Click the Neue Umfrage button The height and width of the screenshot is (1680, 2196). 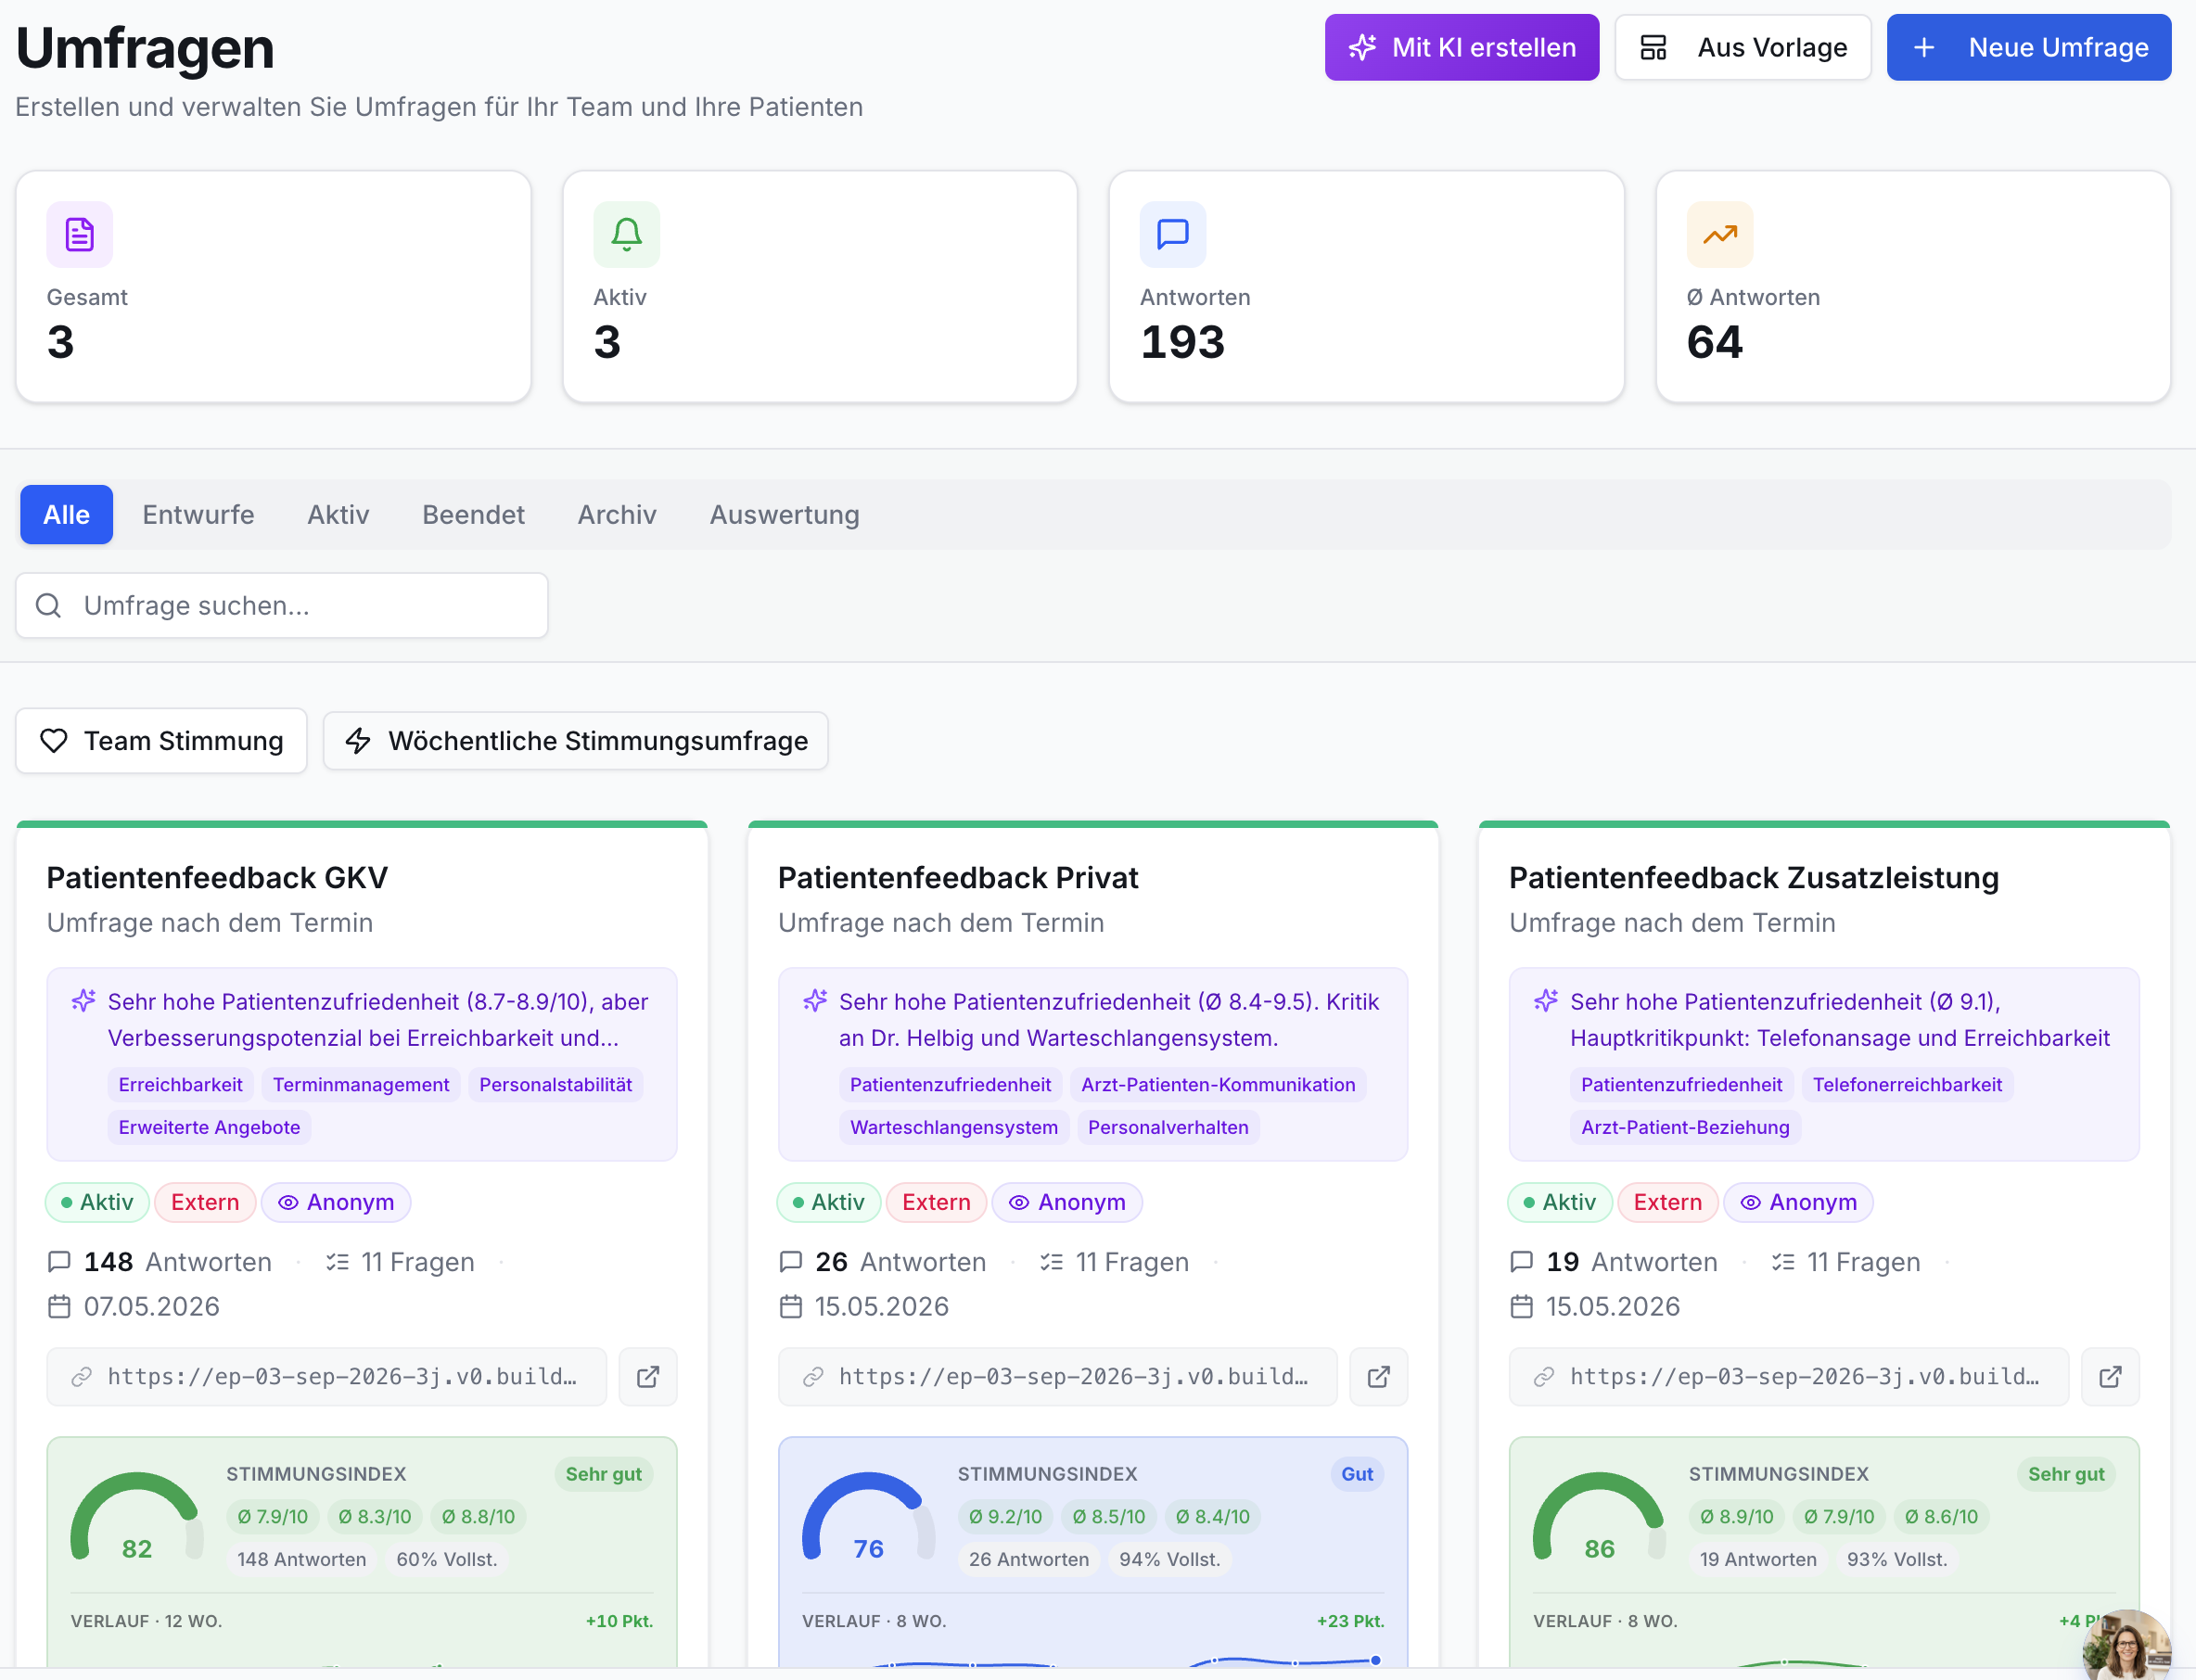point(2029,47)
